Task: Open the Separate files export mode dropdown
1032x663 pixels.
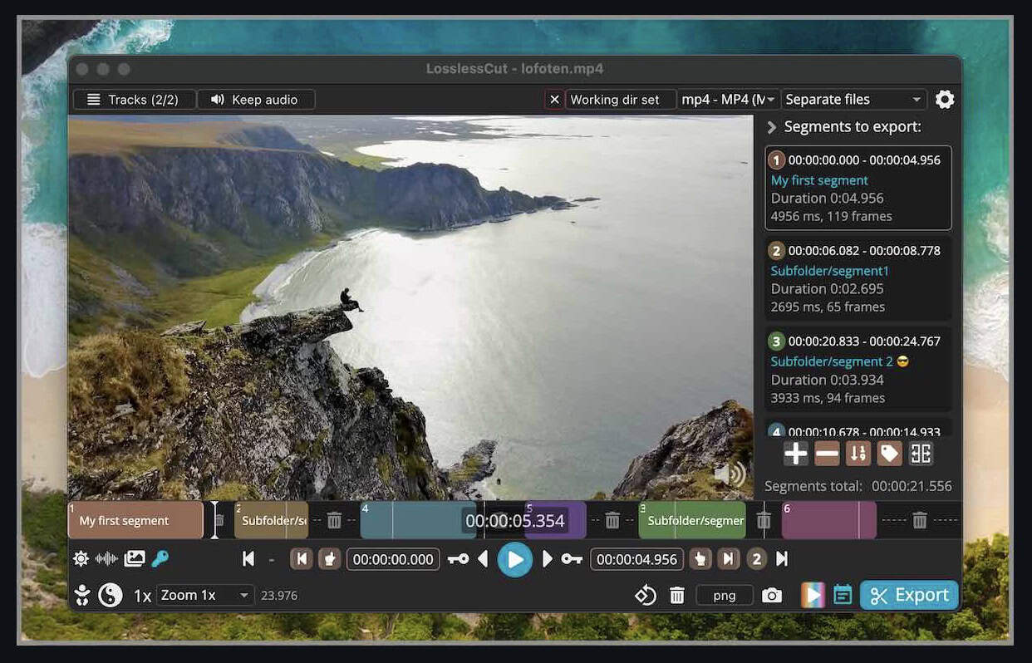Action: 854,100
